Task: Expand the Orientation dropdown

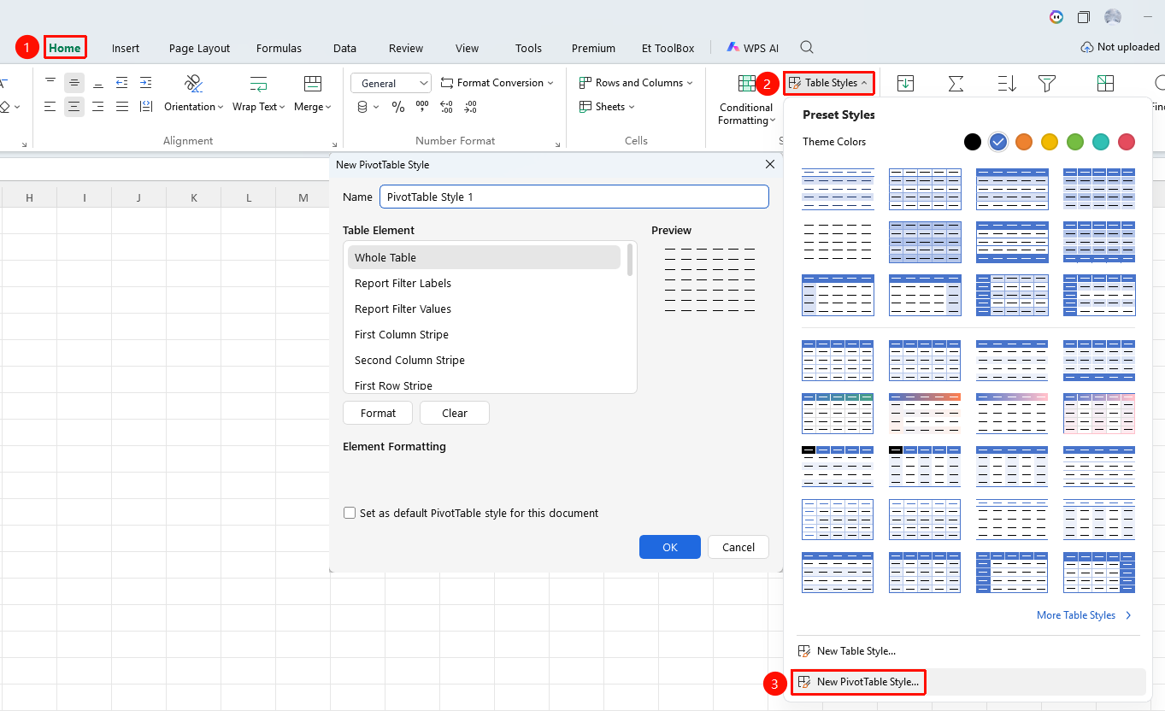Action: click(194, 107)
